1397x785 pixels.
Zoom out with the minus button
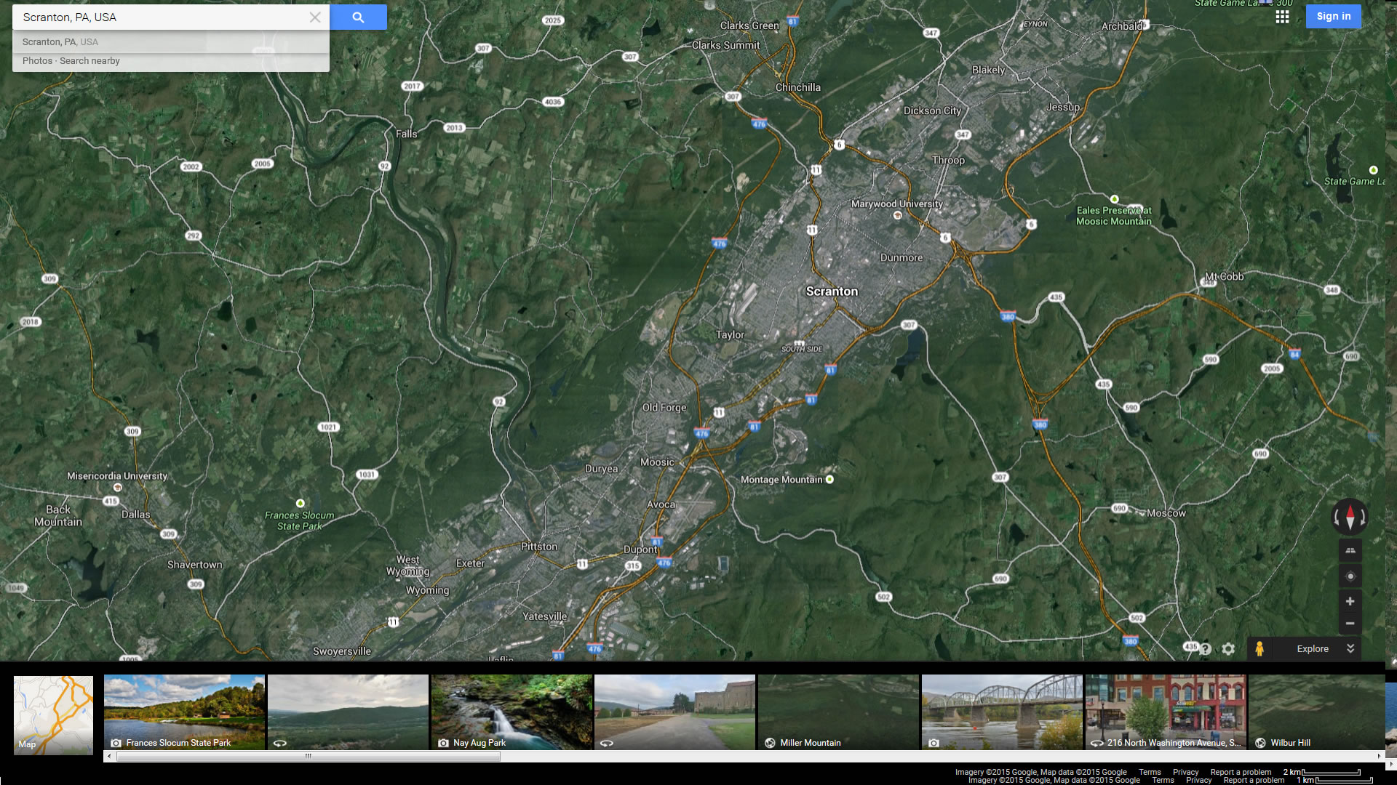pyautogui.click(x=1350, y=624)
